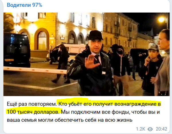Click the man in black cap in photo
The height and width of the screenshot is (134, 172).
coord(91,64)
